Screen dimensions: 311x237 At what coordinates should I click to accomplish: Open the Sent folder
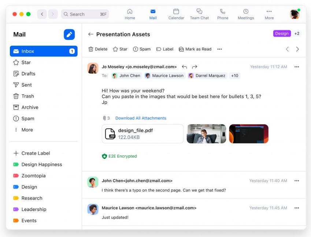pyautogui.click(x=44, y=85)
